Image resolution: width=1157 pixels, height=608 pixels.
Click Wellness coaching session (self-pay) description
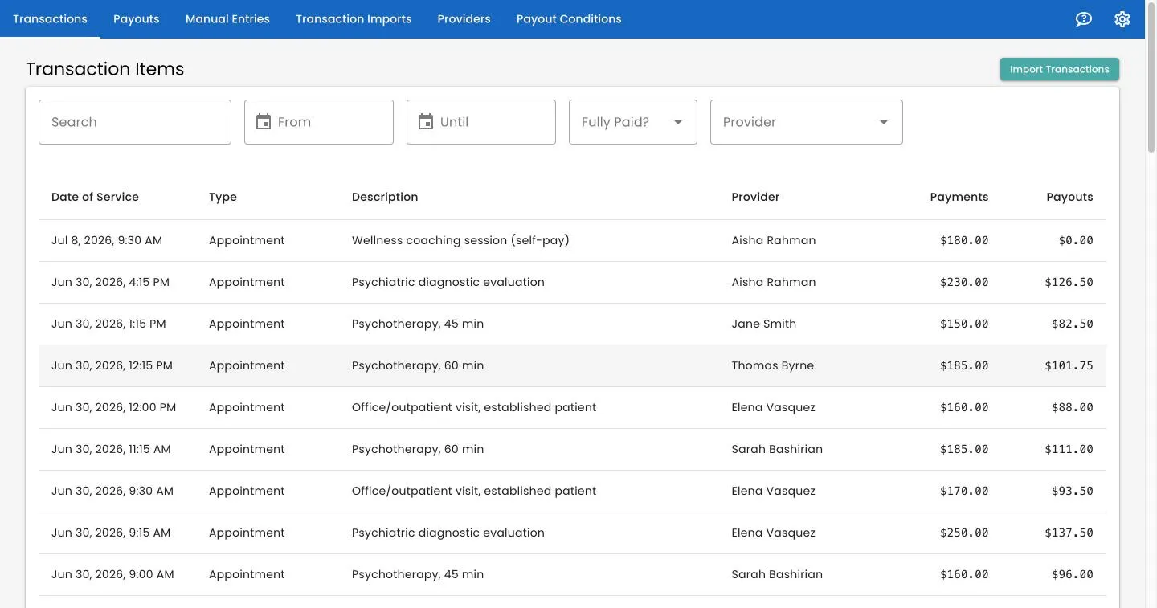(x=460, y=240)
